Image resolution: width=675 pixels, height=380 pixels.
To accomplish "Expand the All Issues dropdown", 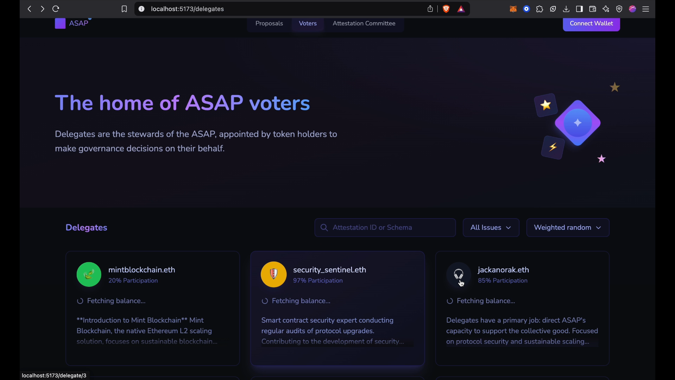I will 491,228.
